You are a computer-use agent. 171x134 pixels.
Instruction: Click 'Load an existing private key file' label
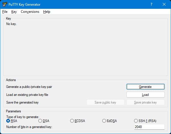[x=27, y=95]
